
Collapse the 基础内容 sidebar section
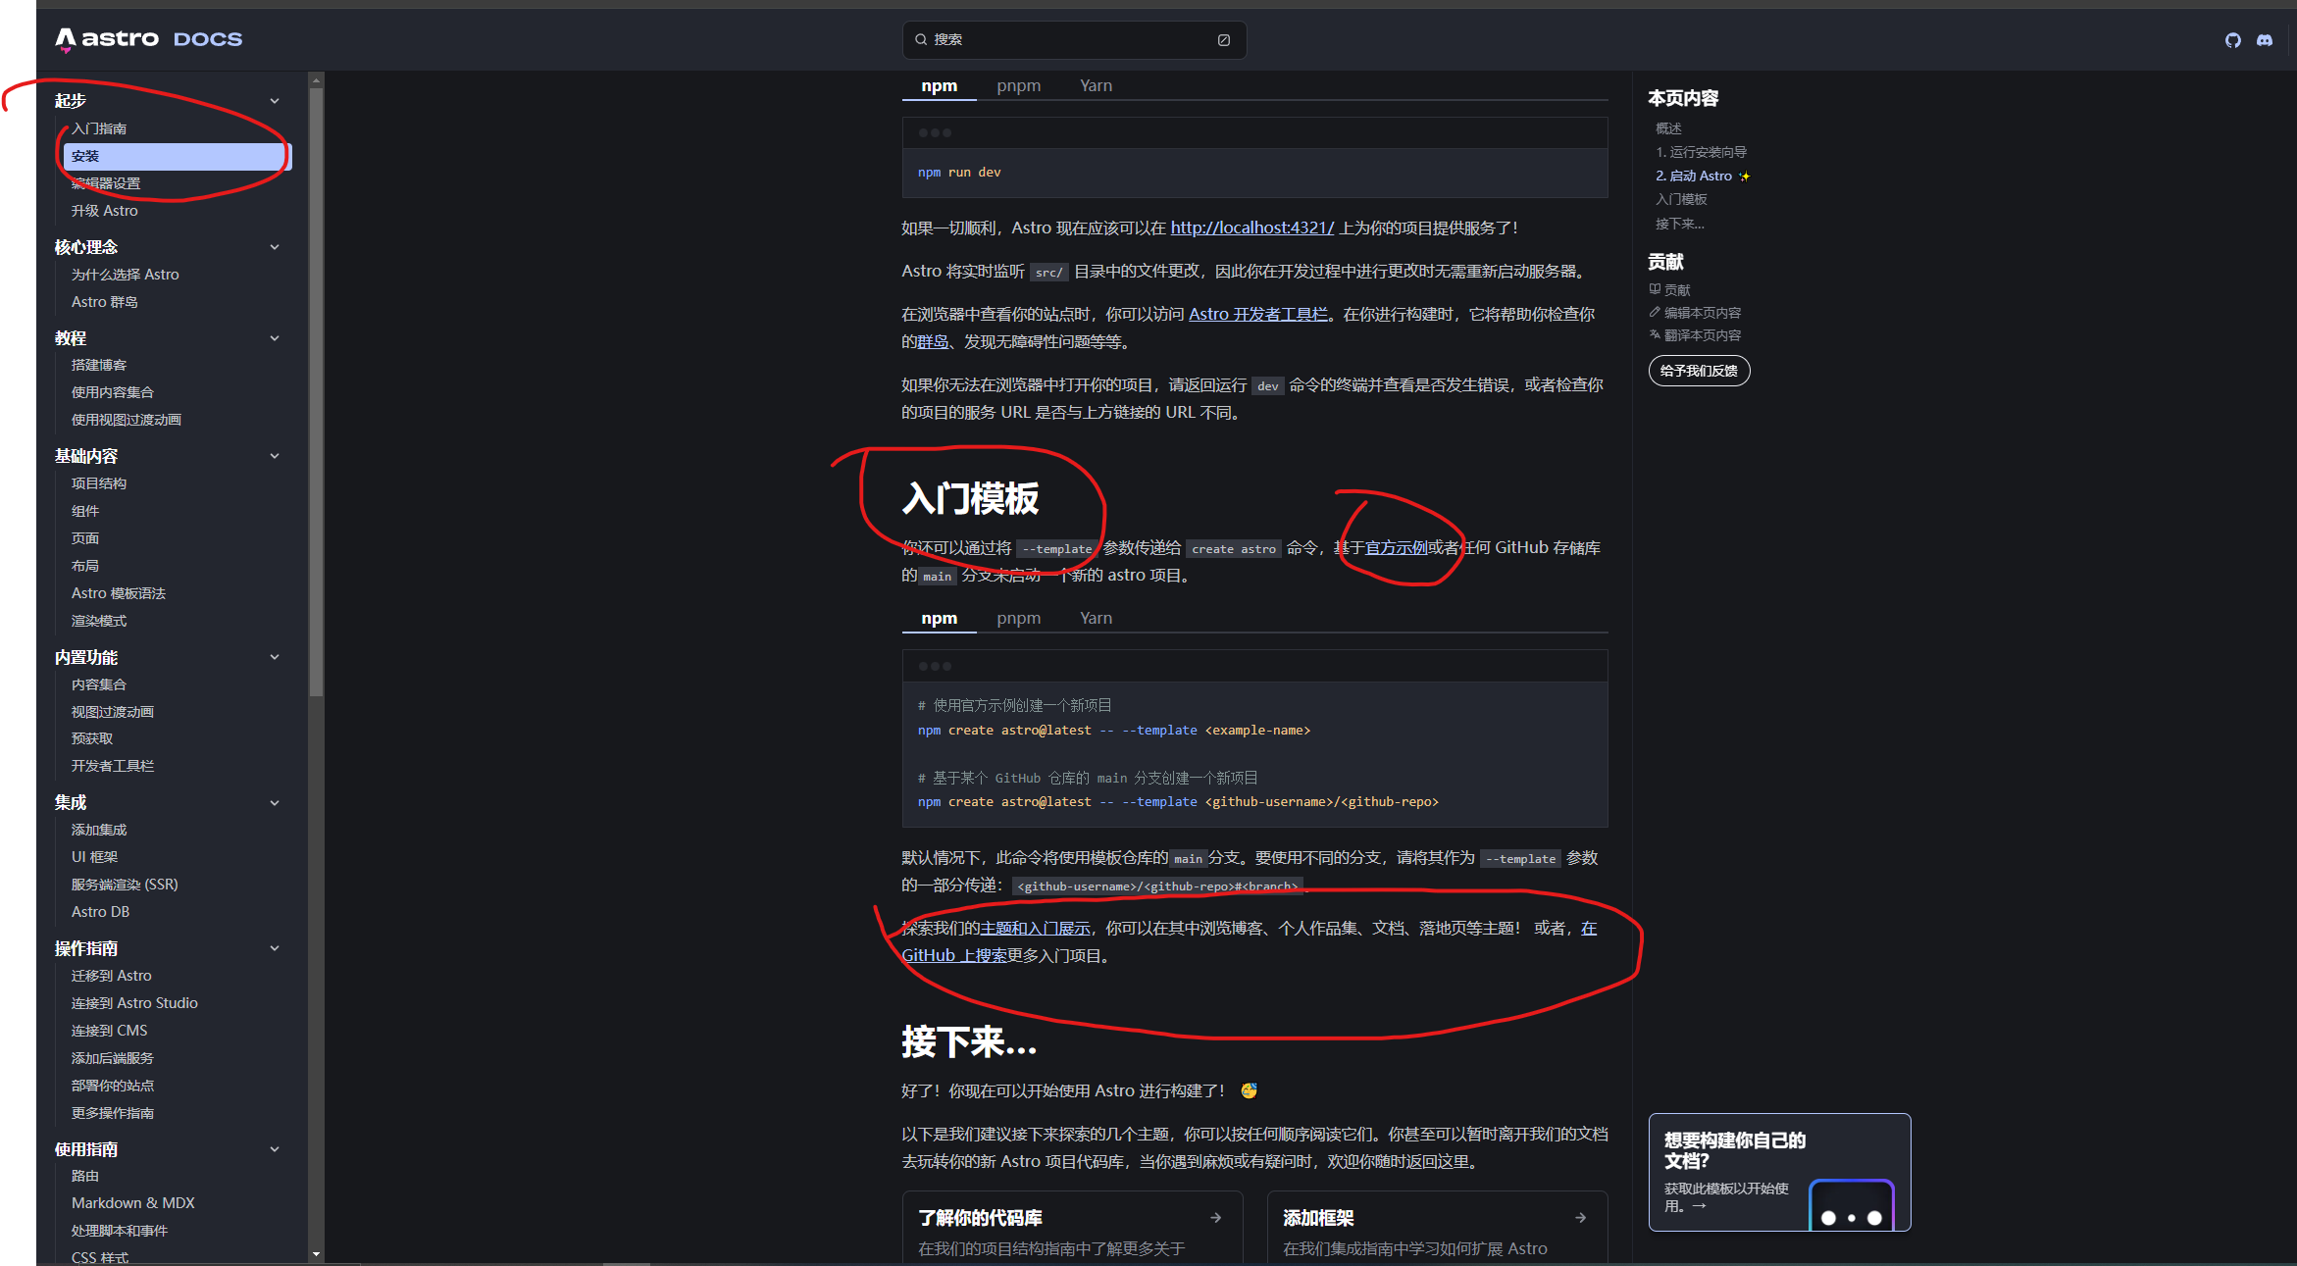click(275, 456)
